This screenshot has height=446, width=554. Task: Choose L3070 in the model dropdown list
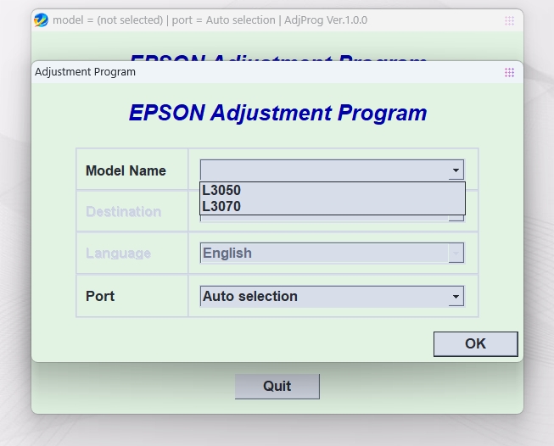(332, 206)
